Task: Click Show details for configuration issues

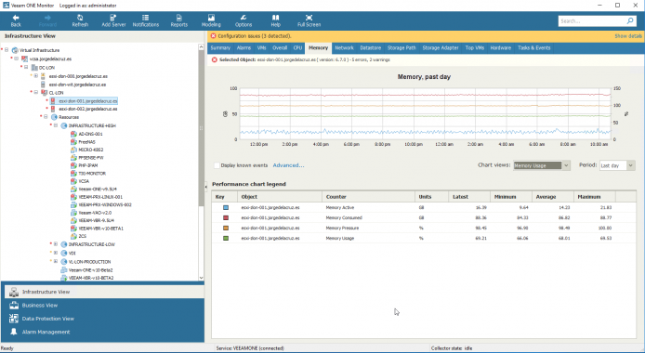Action: tap(628, 36)
